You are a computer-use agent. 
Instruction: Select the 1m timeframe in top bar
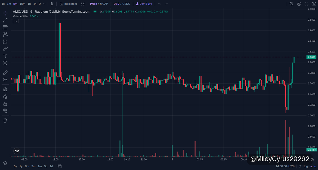pos(9,4)
